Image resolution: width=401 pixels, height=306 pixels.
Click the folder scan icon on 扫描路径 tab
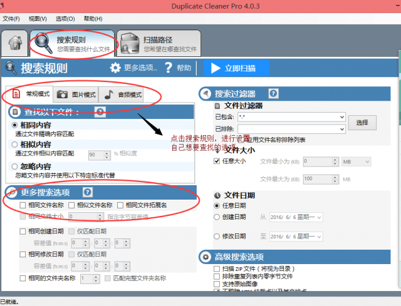pyautogui.click(x=130, y=43)
